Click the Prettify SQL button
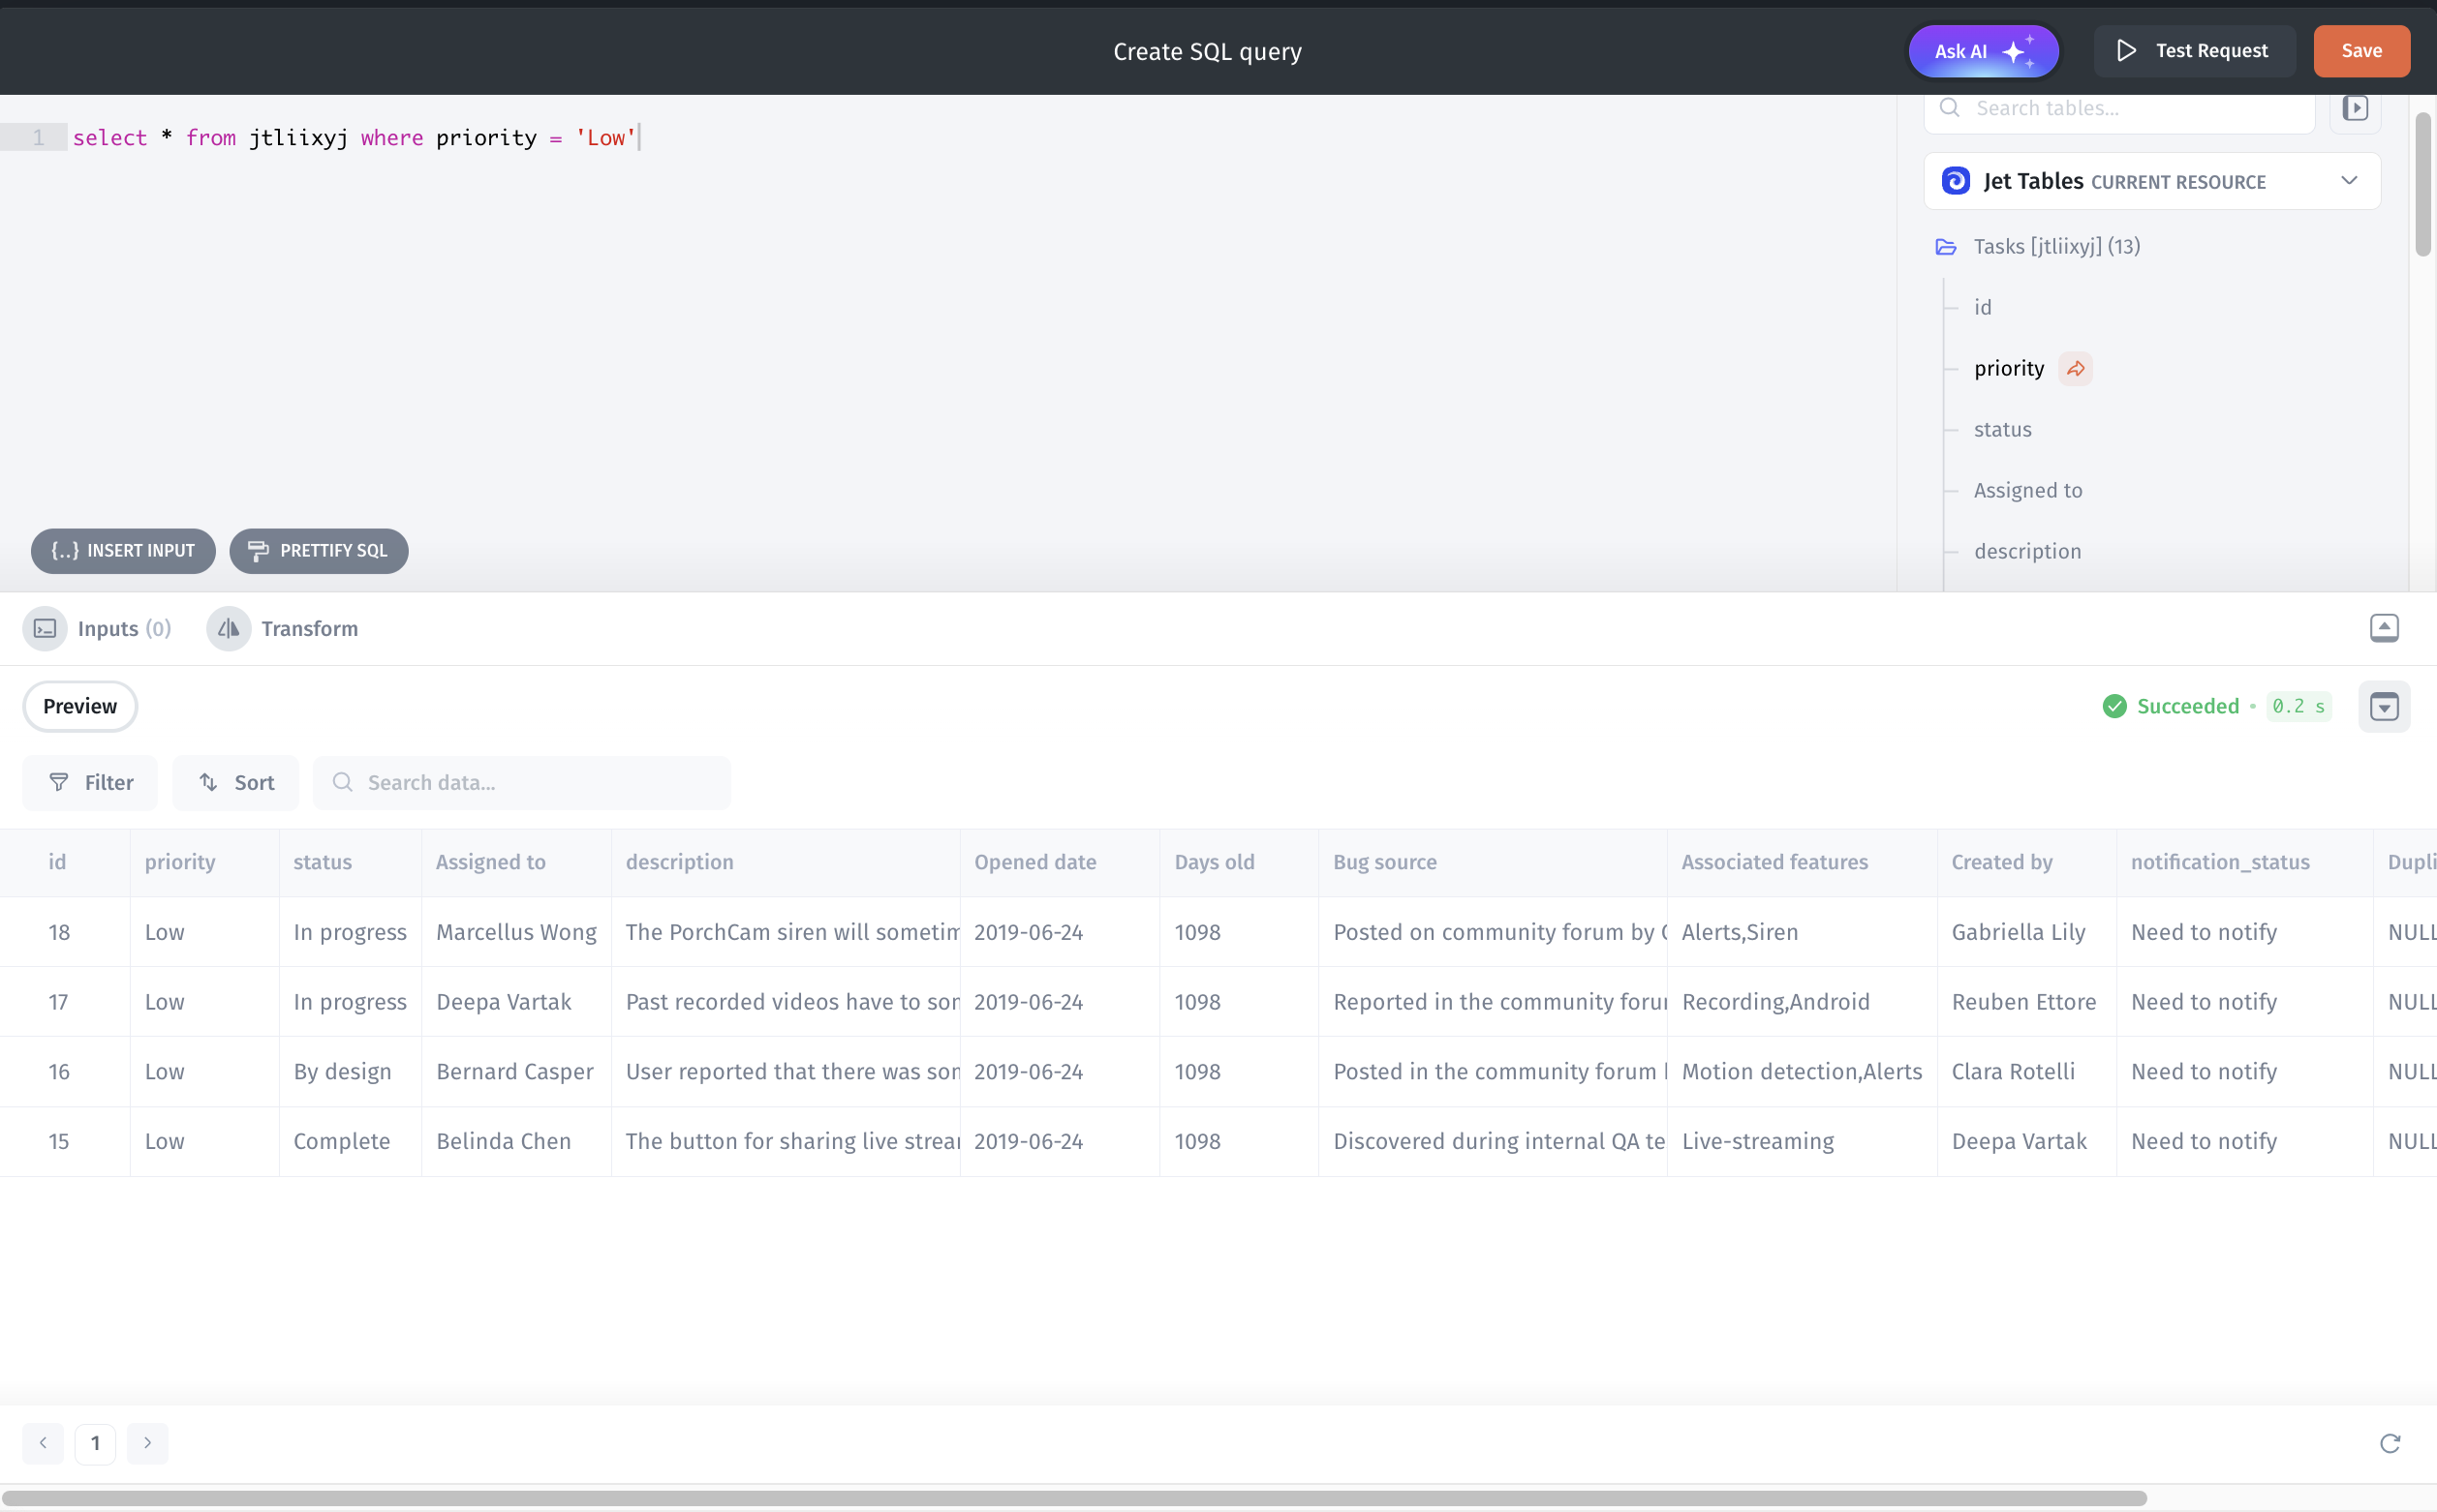Screen dimensions: 2437x1512 pyautogui.click(x=318, y=551)
